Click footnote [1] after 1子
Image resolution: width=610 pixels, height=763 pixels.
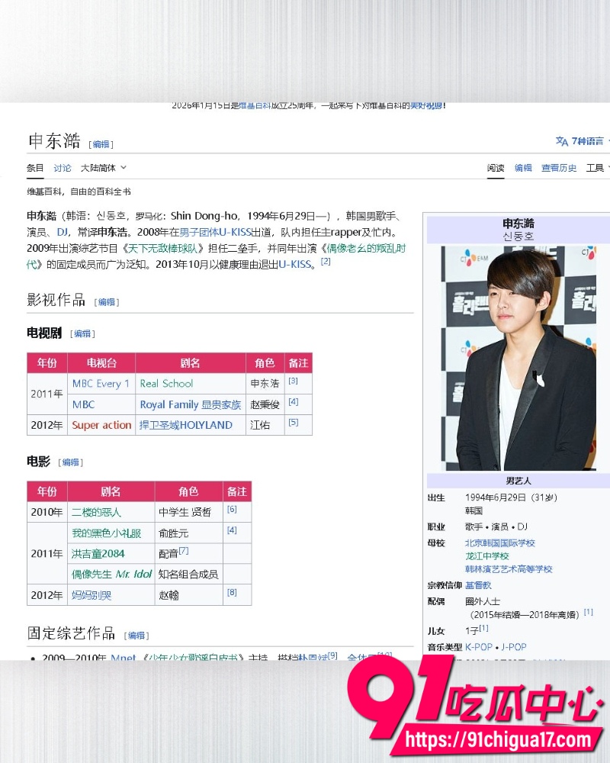[483, 628]
